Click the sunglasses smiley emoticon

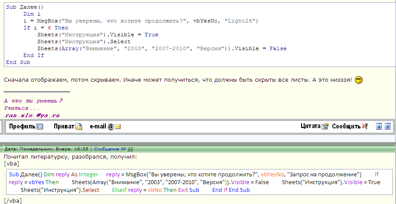[x=359, y=80]
